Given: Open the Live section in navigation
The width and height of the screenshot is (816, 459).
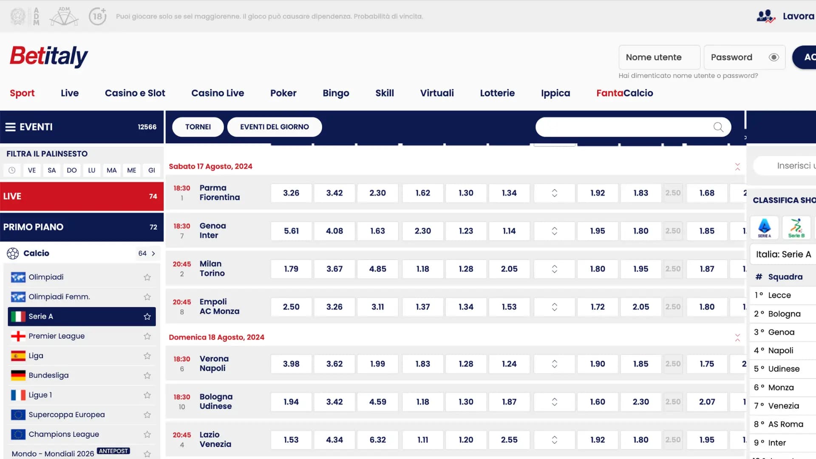Looking at the screenshot, I should click(69, 93).
